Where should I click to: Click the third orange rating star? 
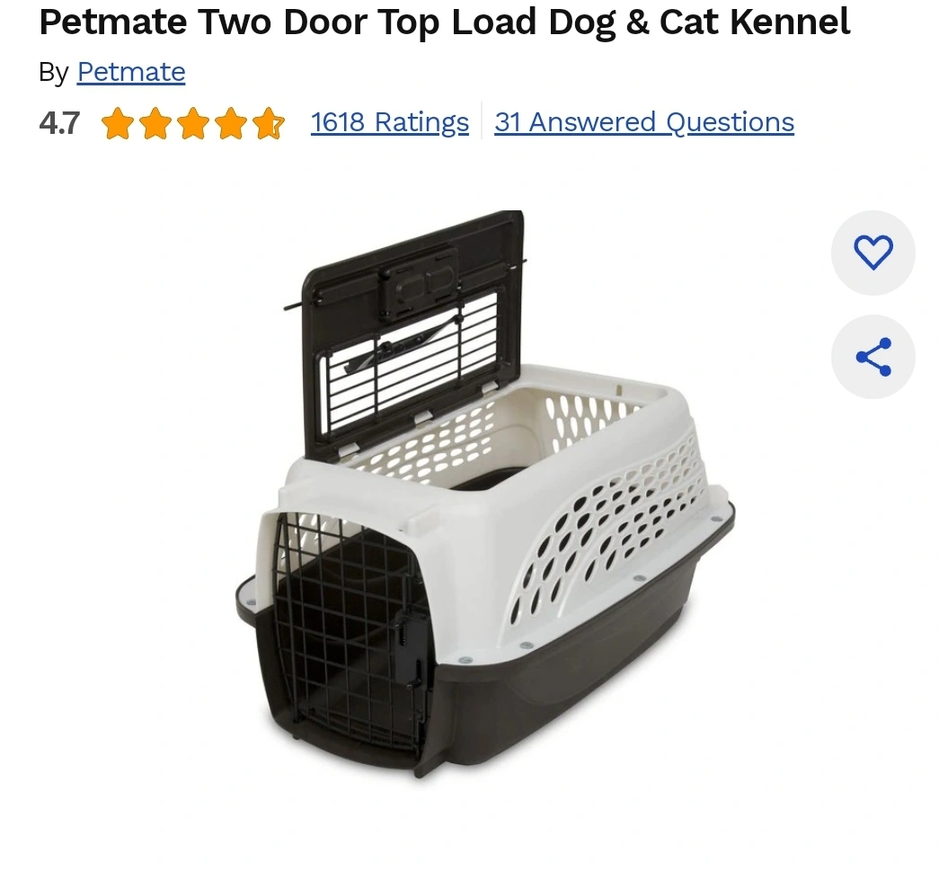click(x=193, y=123)
